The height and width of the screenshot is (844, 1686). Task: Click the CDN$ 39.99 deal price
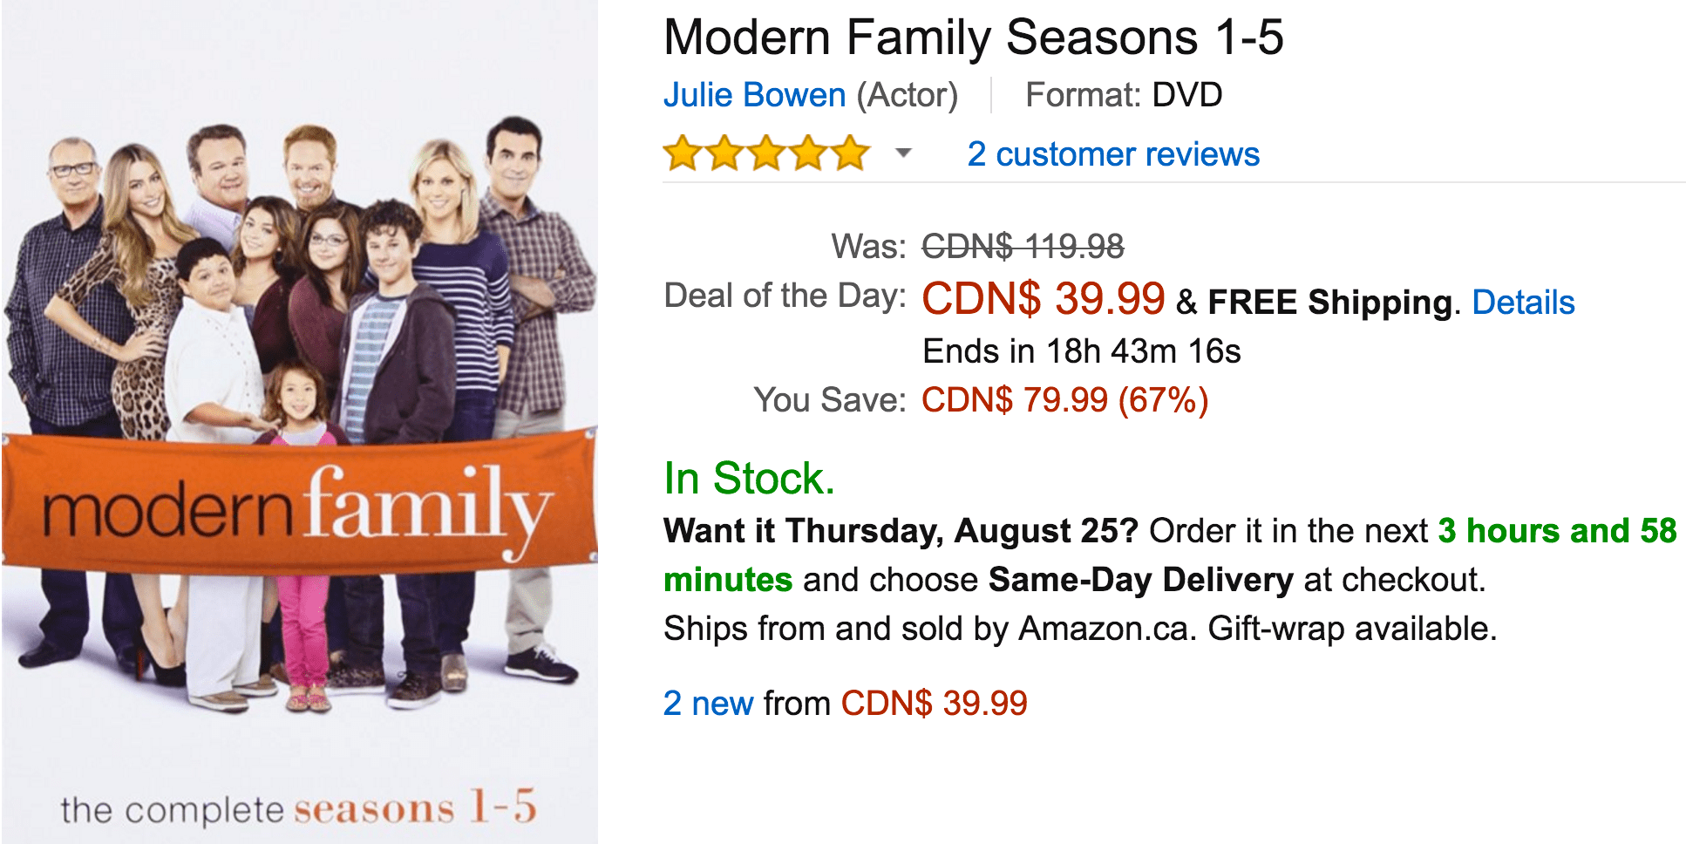1044,299
